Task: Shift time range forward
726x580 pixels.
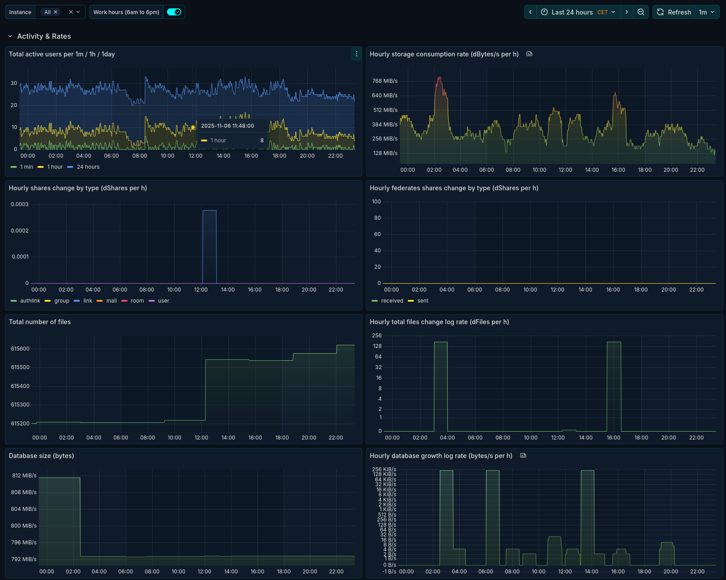Action: (627, 12)
